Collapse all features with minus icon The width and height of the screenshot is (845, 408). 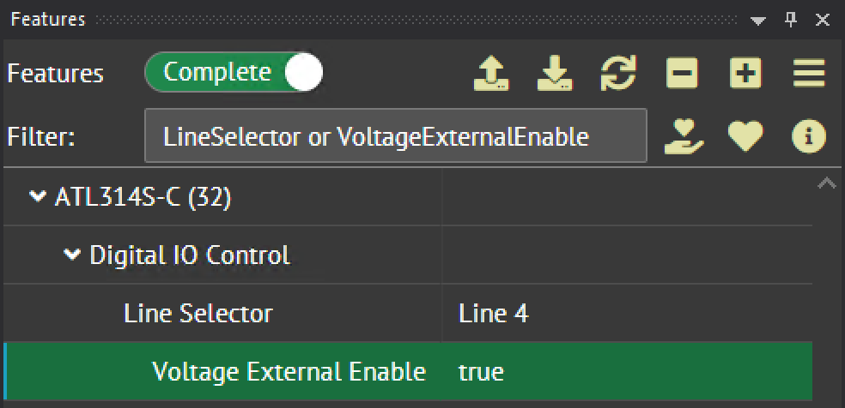[x=682, y=74]
